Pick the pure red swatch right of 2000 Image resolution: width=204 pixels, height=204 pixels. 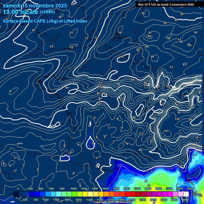coord(127,194)
